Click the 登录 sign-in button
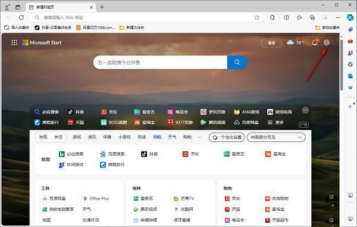Viewport: 357px width, 227px height. (x=271, y=43)
